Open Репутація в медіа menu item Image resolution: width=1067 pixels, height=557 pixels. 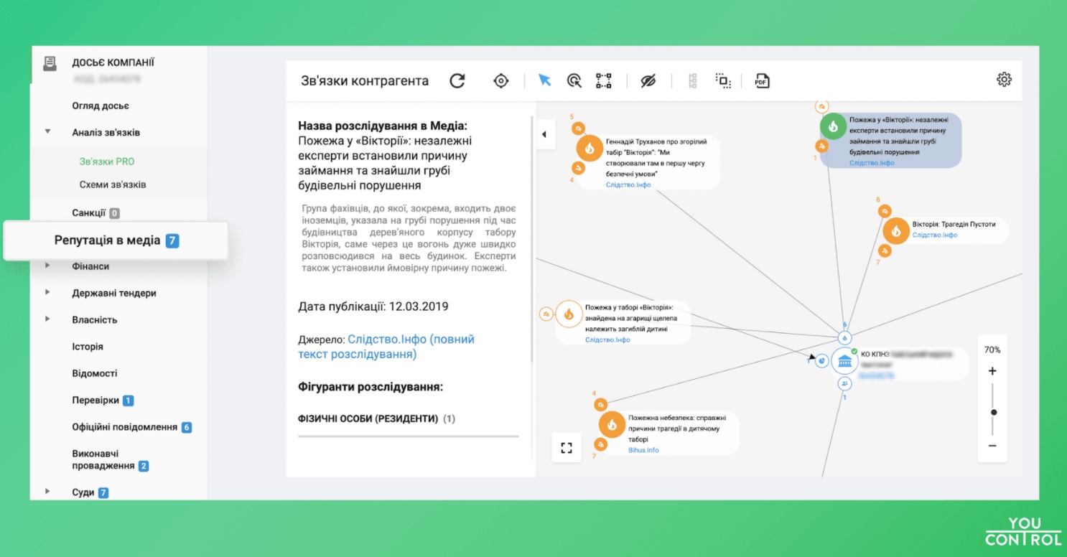click(107, 240)
